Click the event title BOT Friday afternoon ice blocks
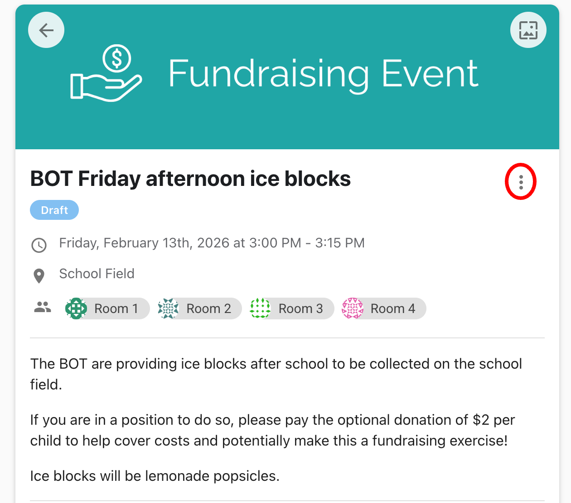Viewport: 571px width, 503px height. (x=190, y=179)
